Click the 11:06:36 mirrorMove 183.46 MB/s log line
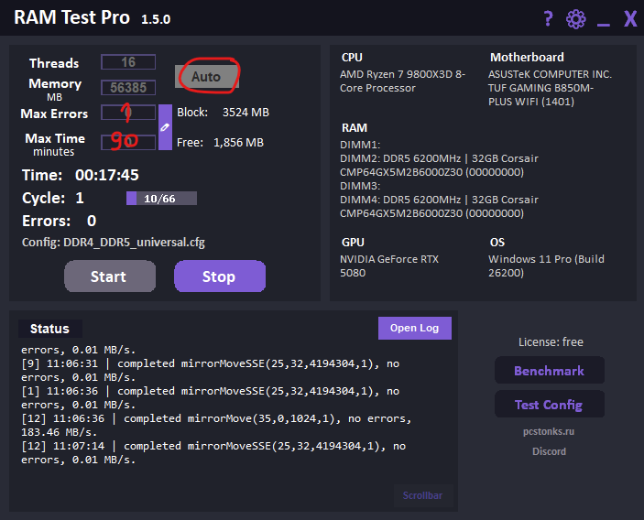644x520 pixels. [216, 425]
